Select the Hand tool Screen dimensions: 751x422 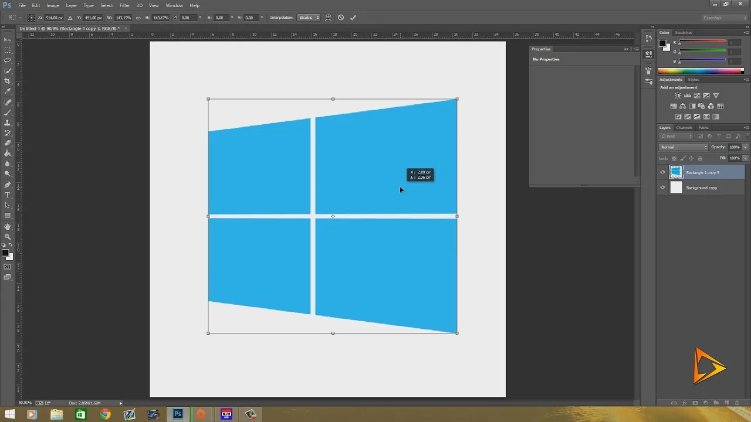(8, 226)
